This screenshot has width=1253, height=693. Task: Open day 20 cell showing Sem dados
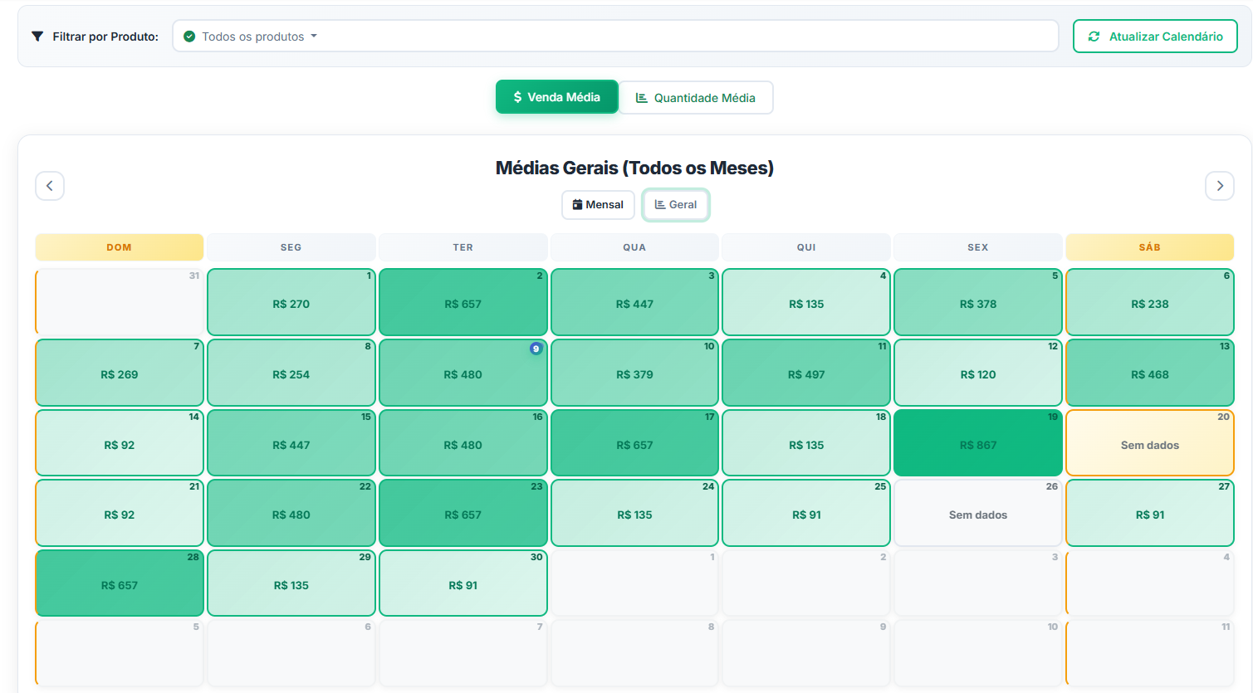[x=1149, y=443]
